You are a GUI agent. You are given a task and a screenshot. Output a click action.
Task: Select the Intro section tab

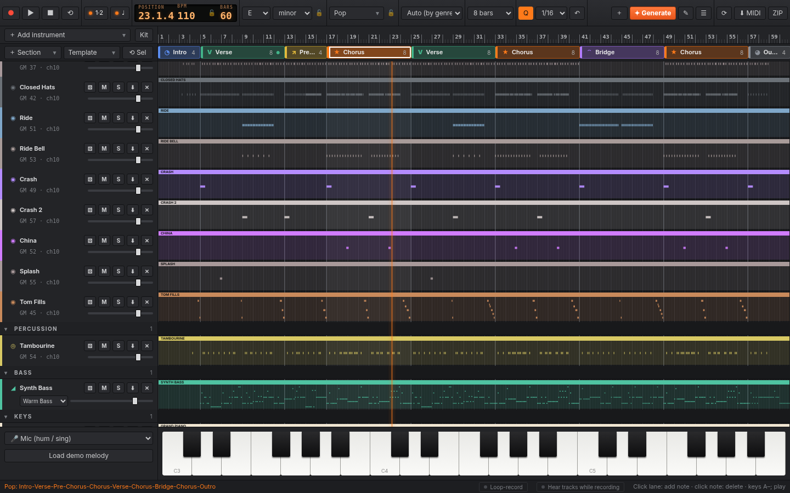179,53
